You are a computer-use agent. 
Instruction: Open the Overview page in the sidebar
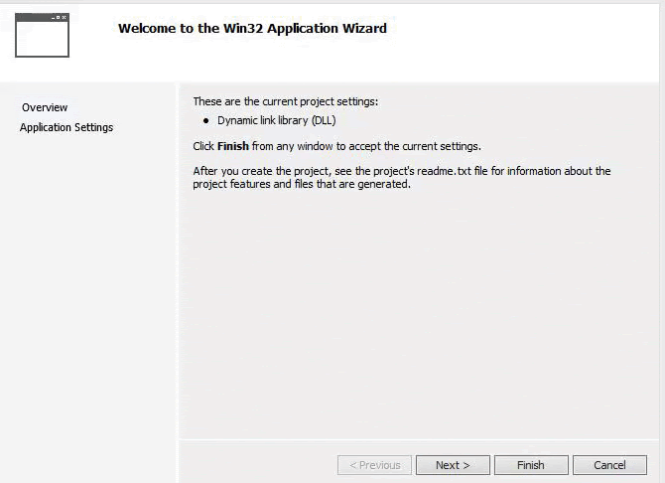click(45, 107)
